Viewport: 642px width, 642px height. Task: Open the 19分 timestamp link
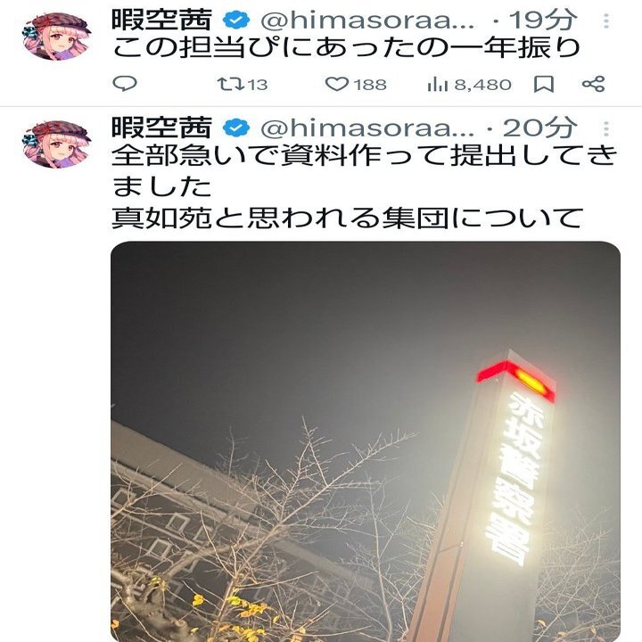[x=543, y=20]
